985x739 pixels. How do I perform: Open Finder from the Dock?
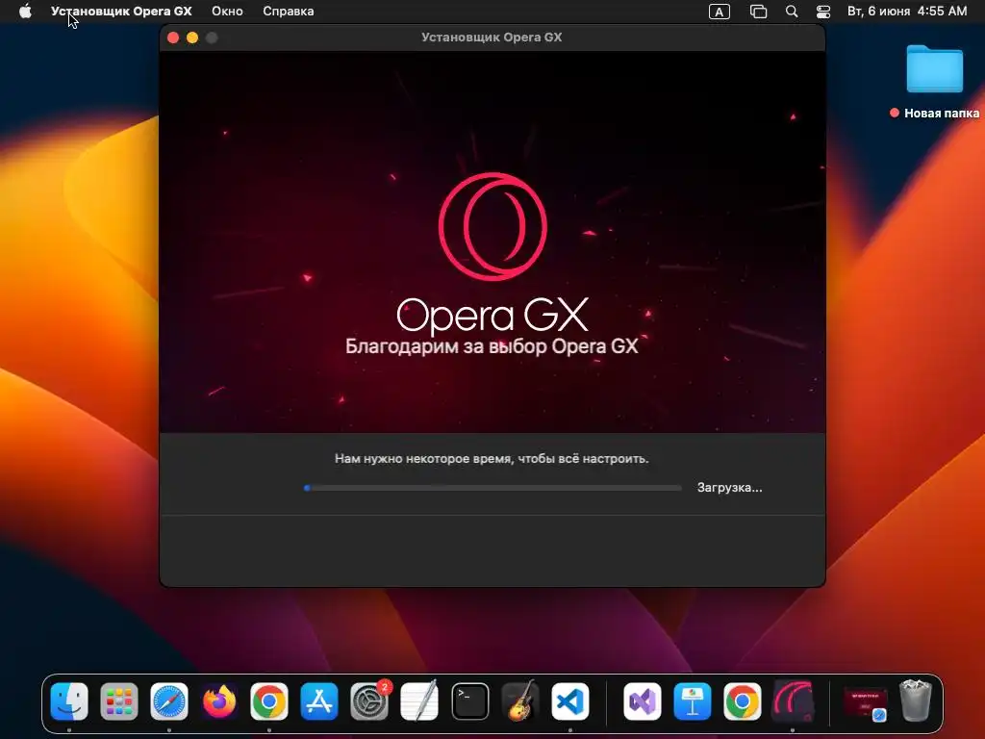(69, 701)
